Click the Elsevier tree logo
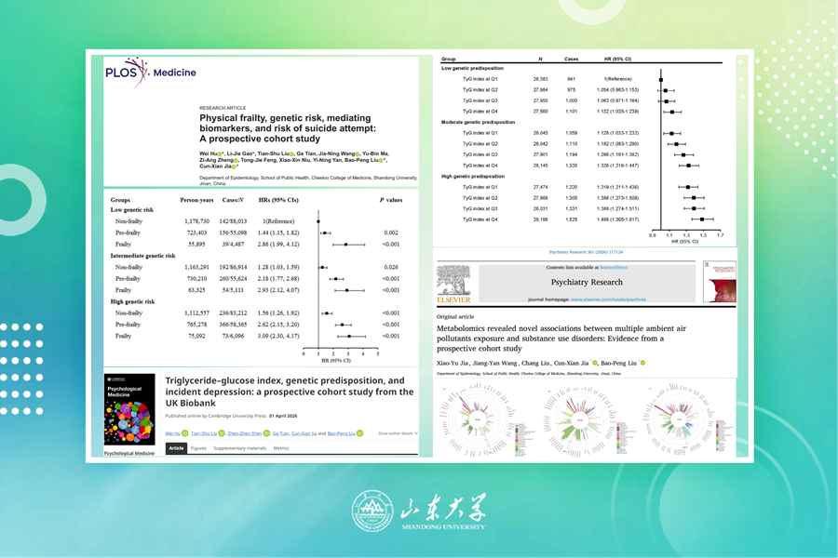This screenshot has height=558, width=838. (453, 282)
